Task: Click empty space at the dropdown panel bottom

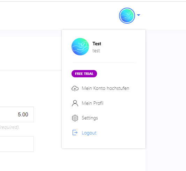Action: [x=104, y=143]
